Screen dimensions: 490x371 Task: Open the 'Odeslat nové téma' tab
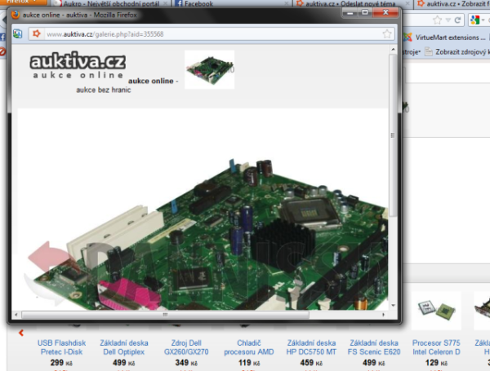(367, 4)
